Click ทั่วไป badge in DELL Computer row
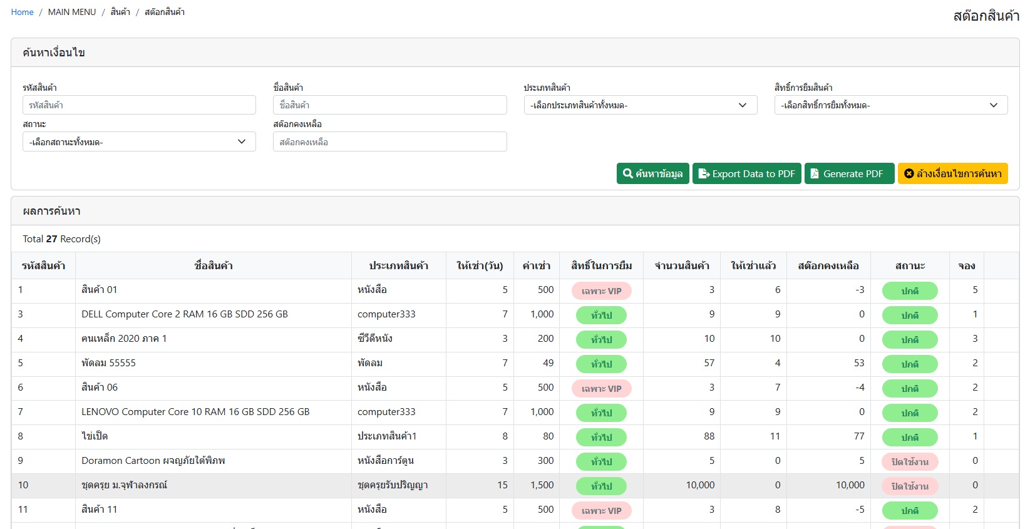Viewport: 1030px width, 529px height. [x=601, y=316]
